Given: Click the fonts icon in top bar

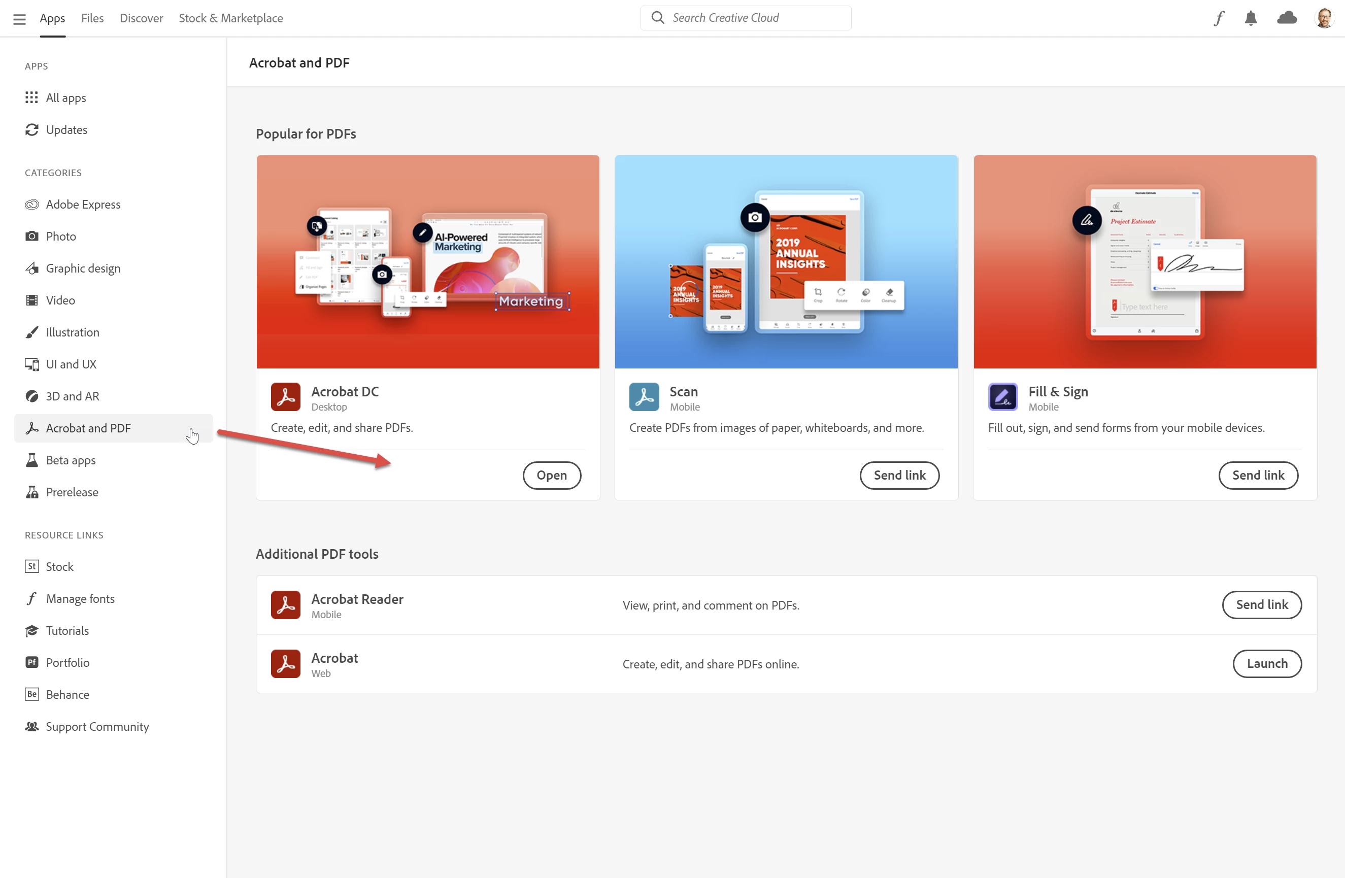Looking at the screenshot, I should click(1219, 18).
